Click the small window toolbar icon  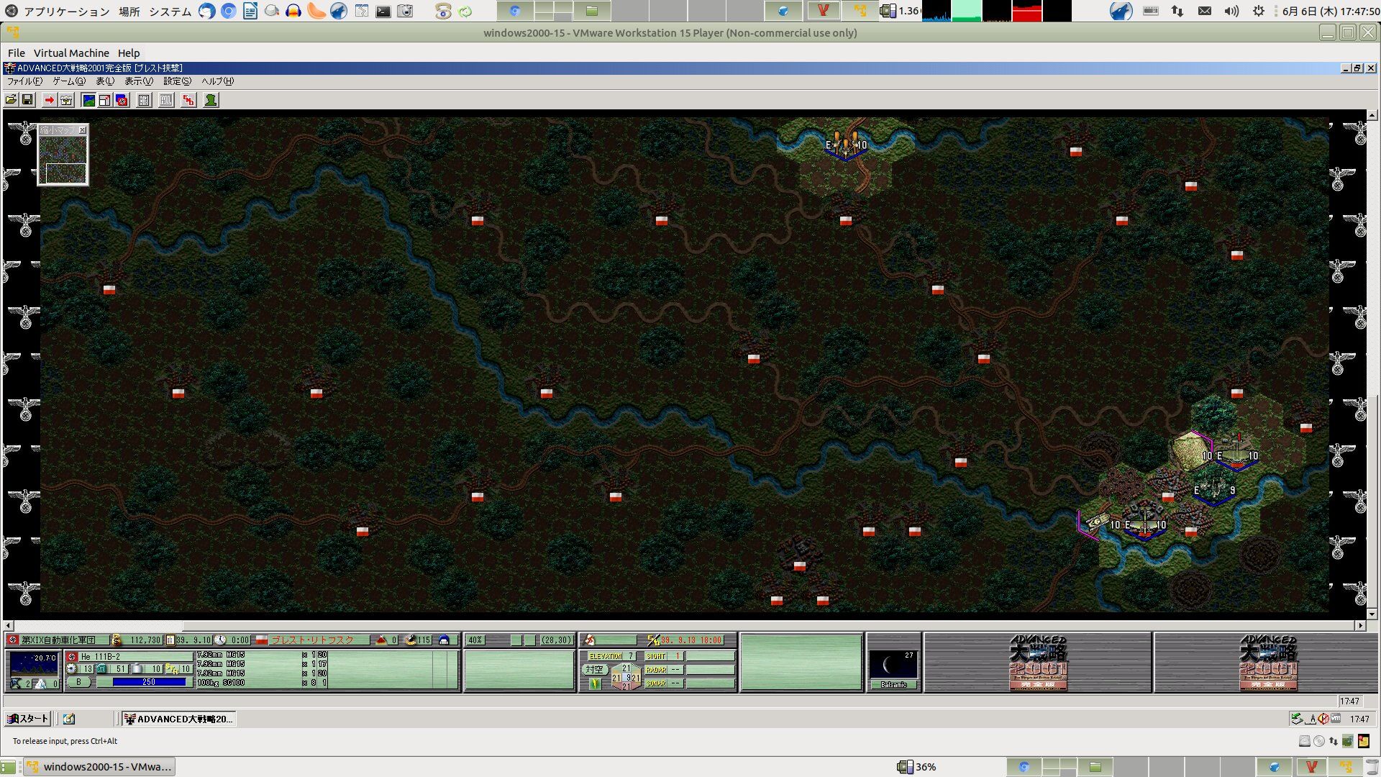(x=105, y=100)
